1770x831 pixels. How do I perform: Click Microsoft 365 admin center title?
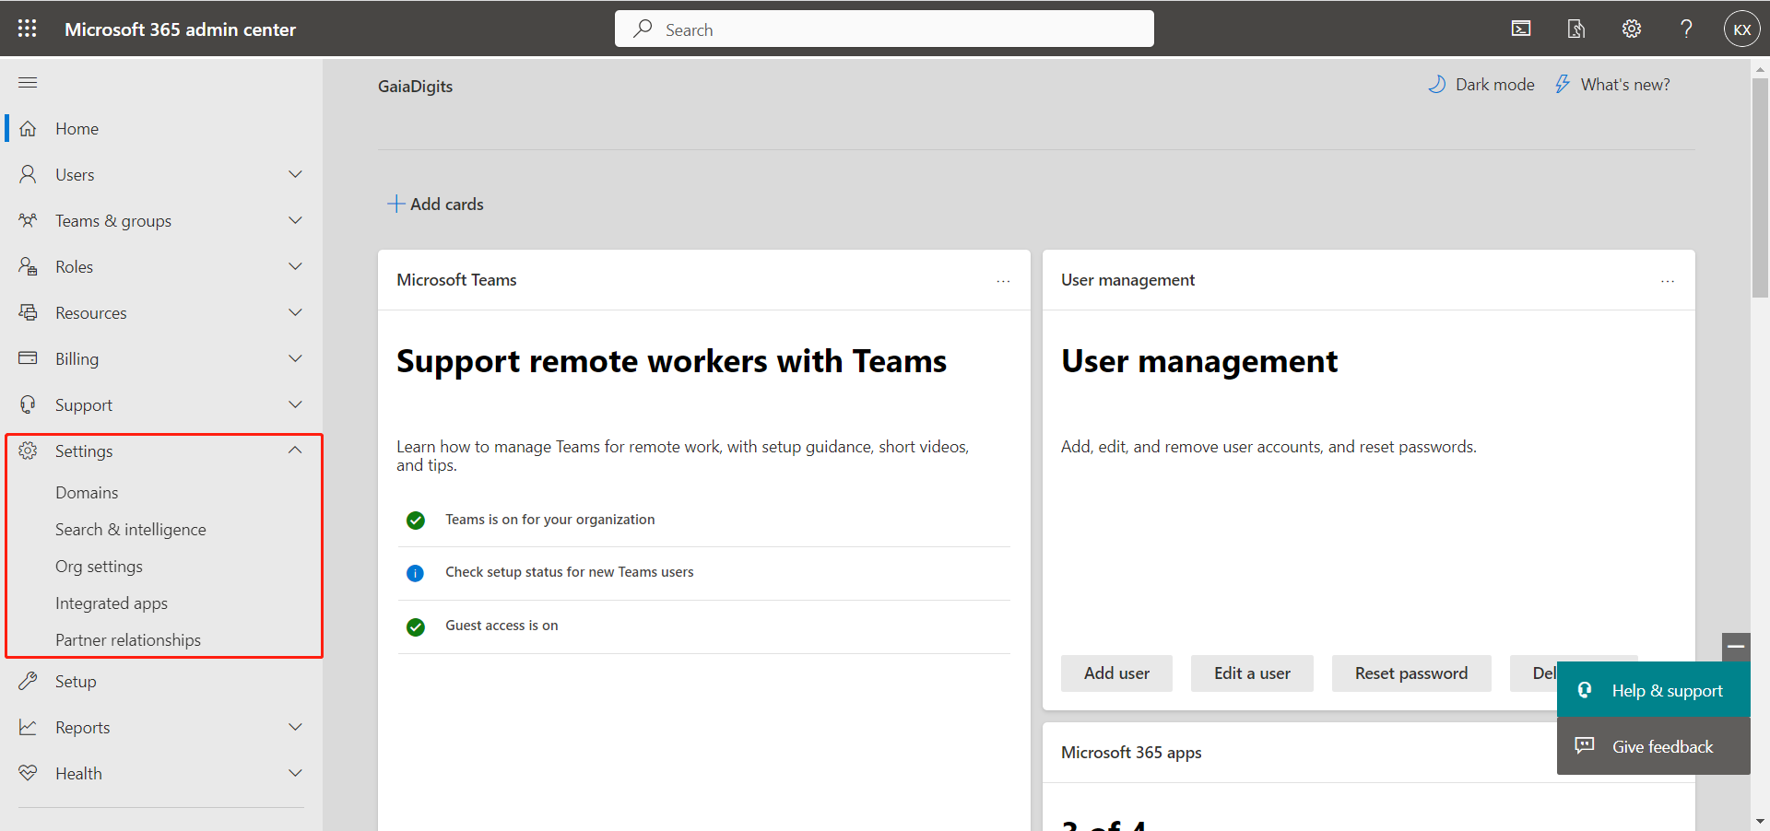[180, 29]
